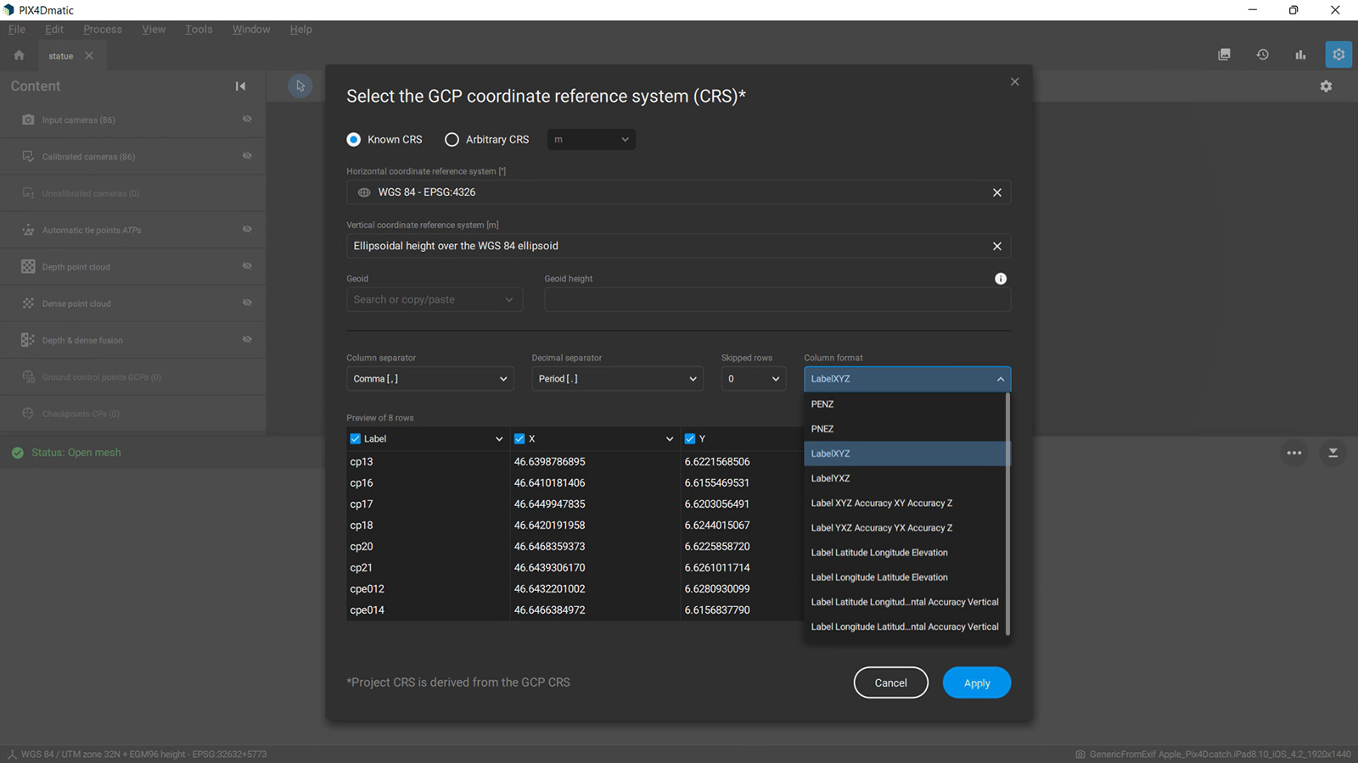The width and height of the screenshot is (1358, 763).
Task: Choose the PENZ column format
Action: click(x=905, y=404)
